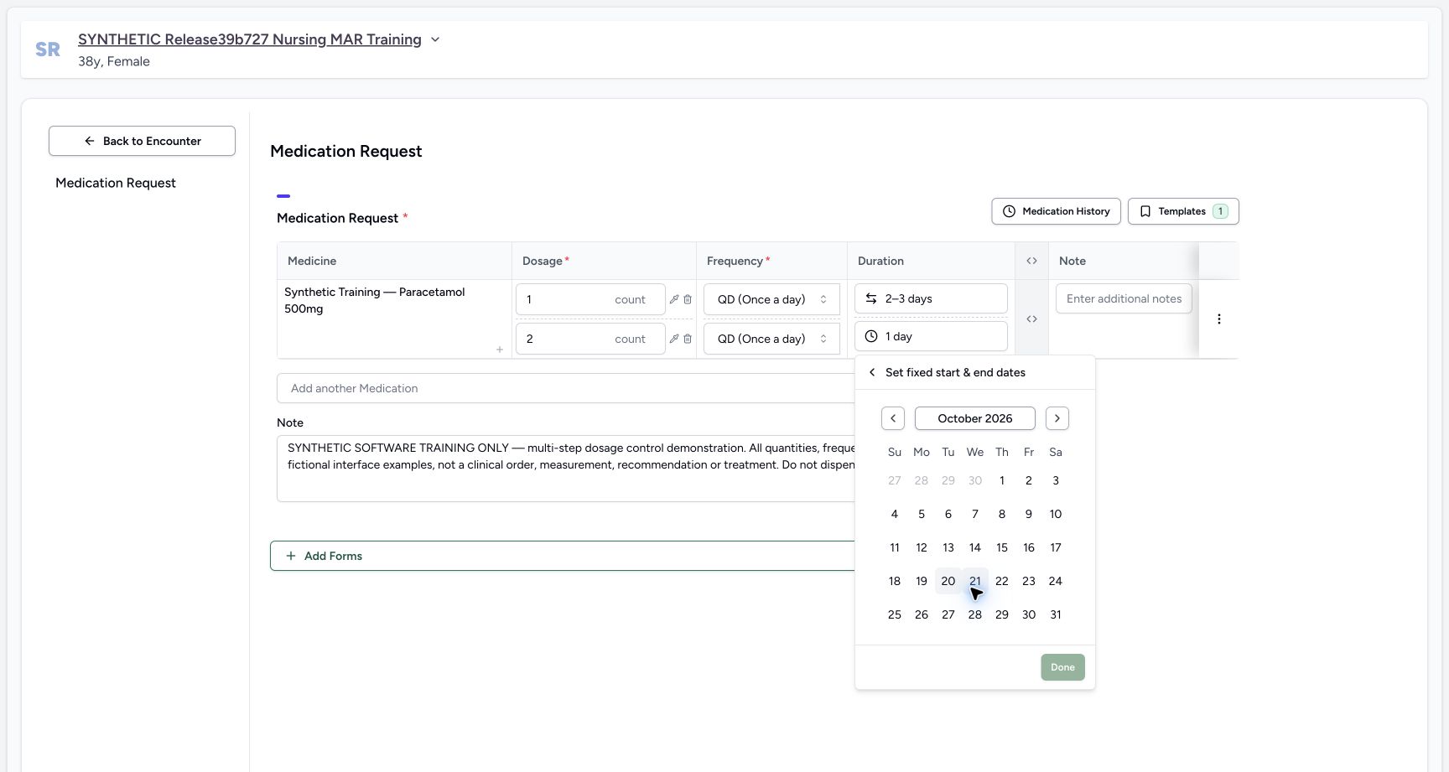Open frequency dropdown for second dosage row
Viewport: 1449px width, 772px height.
771,339
